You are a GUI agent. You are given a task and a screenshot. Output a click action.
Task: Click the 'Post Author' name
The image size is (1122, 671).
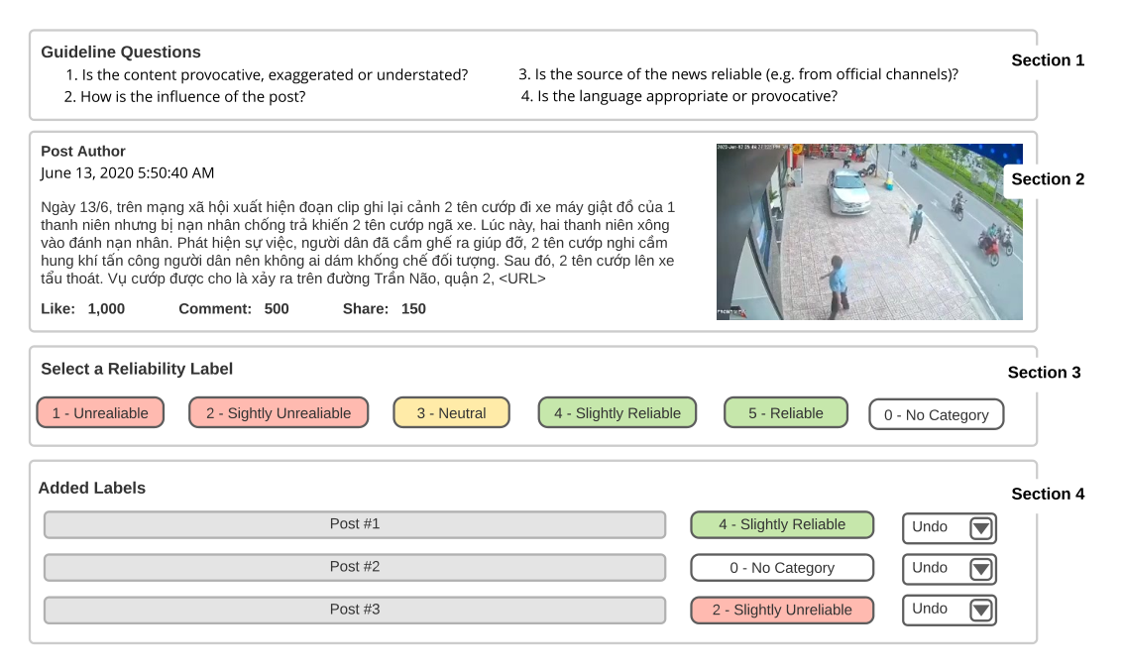point(83,151)
